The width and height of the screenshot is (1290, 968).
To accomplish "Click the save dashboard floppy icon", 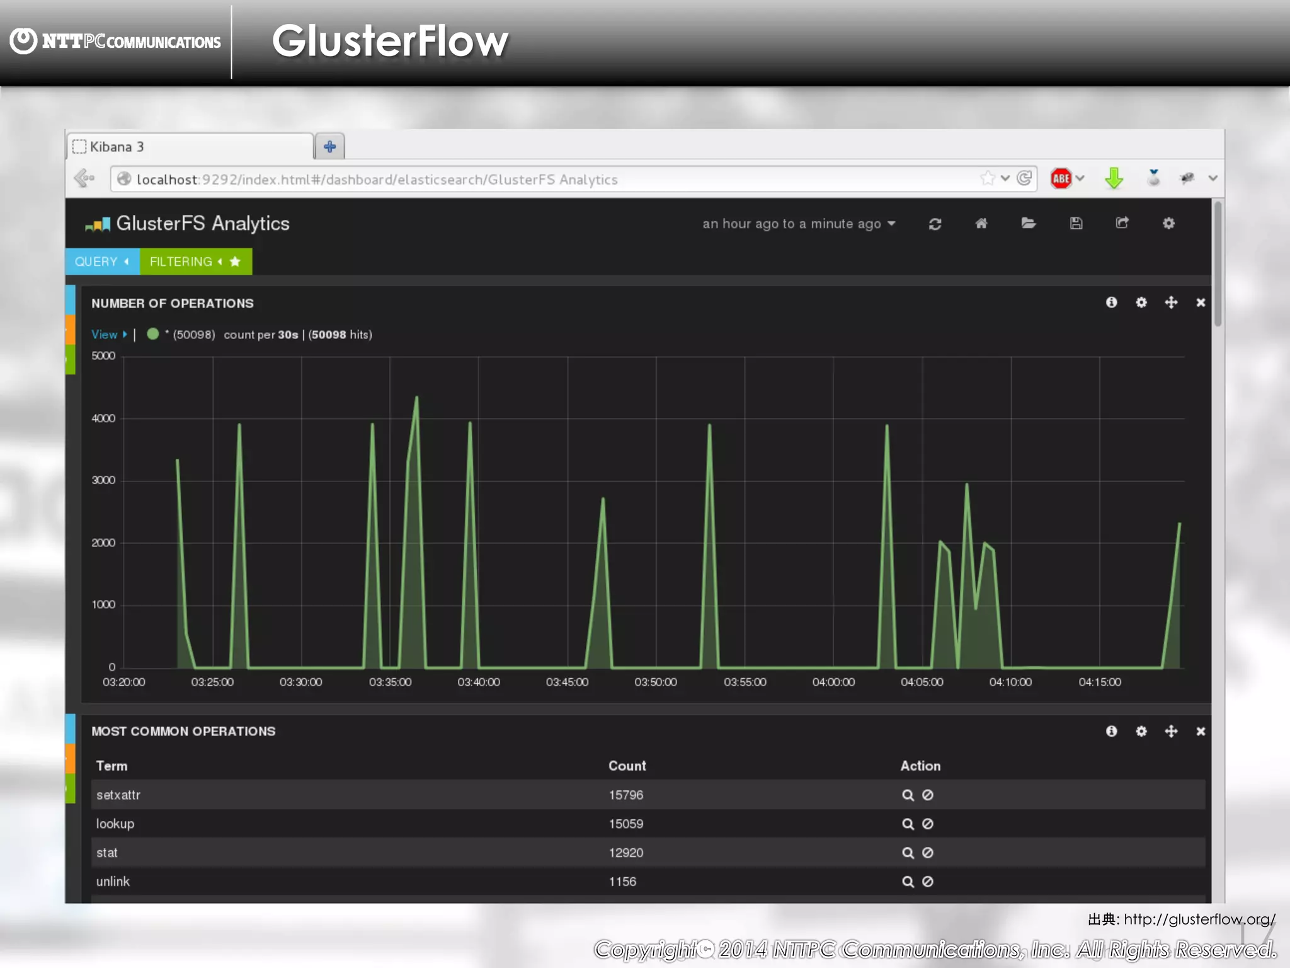I will (1076, 223).
